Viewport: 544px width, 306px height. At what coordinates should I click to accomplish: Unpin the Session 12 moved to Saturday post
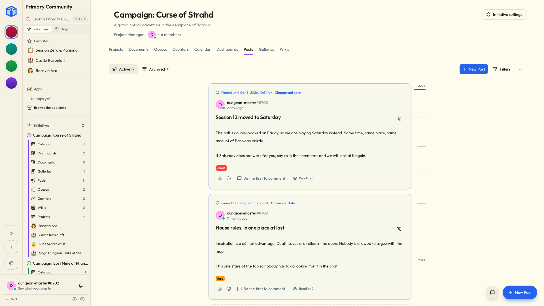coord(399,119)
